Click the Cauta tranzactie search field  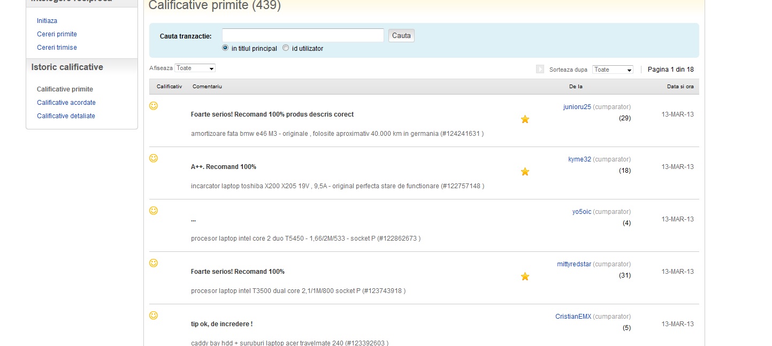pyautogui.click(x=303, y=36)
